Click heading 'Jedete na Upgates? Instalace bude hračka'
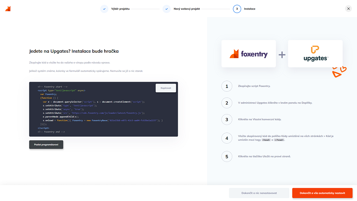Image resolution: width=357 pixels, height=201 pixels. tap(74, 51)
